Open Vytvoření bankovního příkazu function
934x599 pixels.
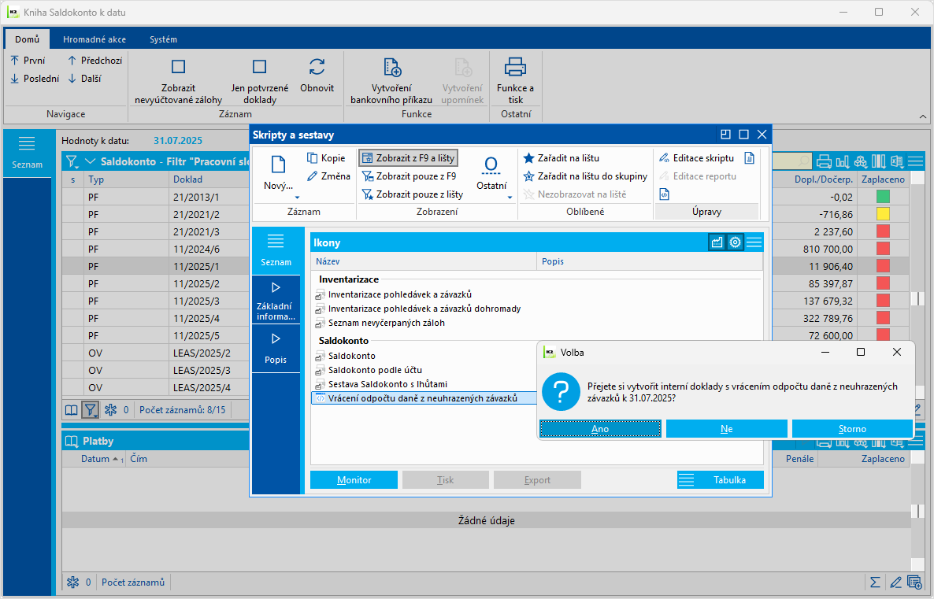coord(391,68)
